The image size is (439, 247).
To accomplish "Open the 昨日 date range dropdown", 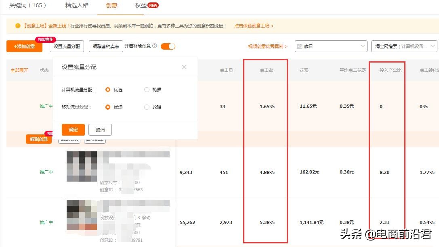I will 331,46.
